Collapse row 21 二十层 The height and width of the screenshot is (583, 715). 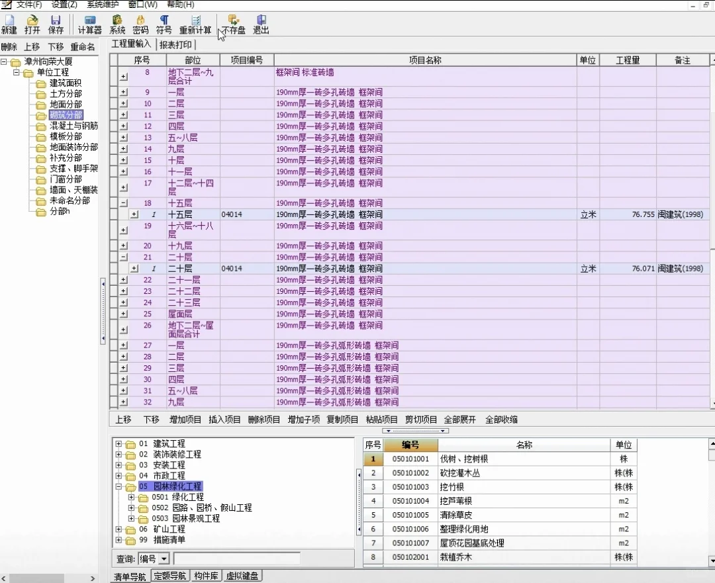click(x=124, y=257)
